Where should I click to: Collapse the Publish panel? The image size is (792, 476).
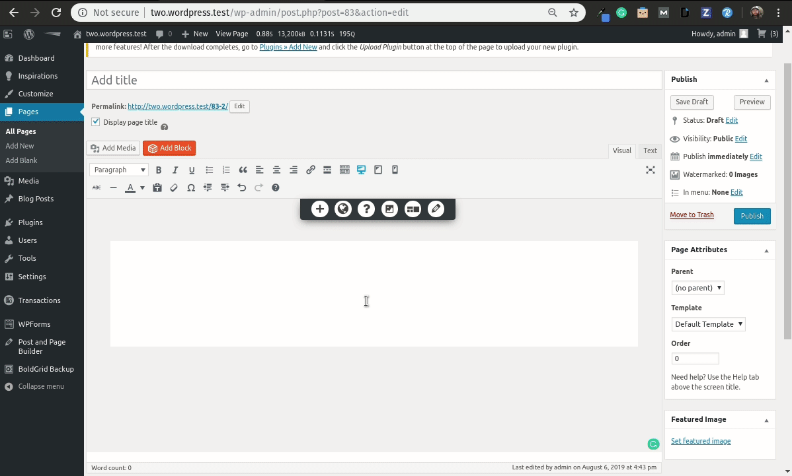[766, 80]
